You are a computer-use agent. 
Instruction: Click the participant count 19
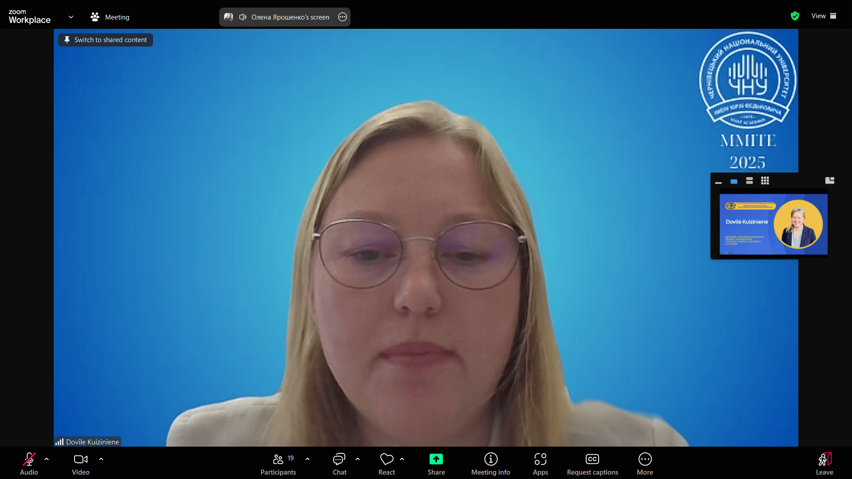[x=291, y=458]
